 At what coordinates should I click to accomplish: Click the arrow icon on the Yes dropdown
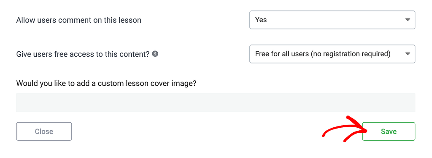coord(408,20)
